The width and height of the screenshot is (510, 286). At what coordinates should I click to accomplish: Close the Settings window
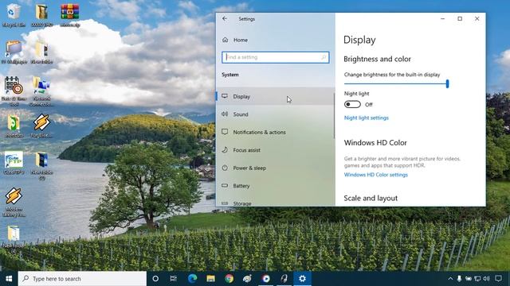coord(477,19)
